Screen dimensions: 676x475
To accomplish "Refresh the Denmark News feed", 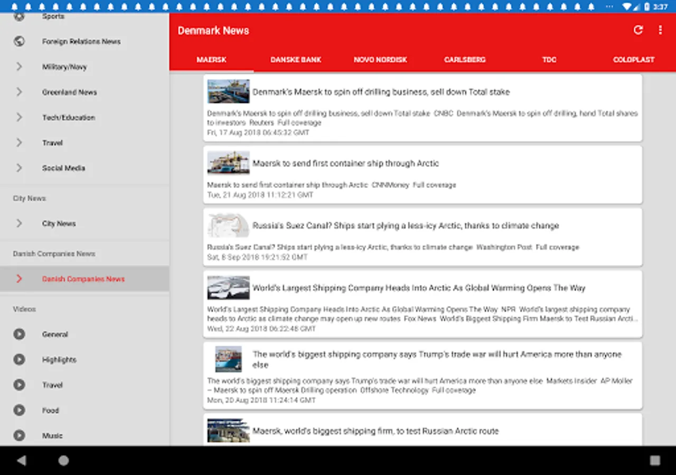I will click(638, 30).
